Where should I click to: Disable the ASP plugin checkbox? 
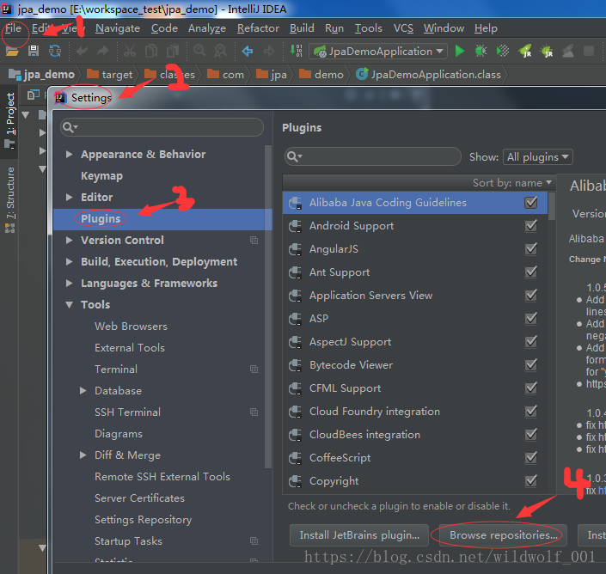(x=530, y=318)
